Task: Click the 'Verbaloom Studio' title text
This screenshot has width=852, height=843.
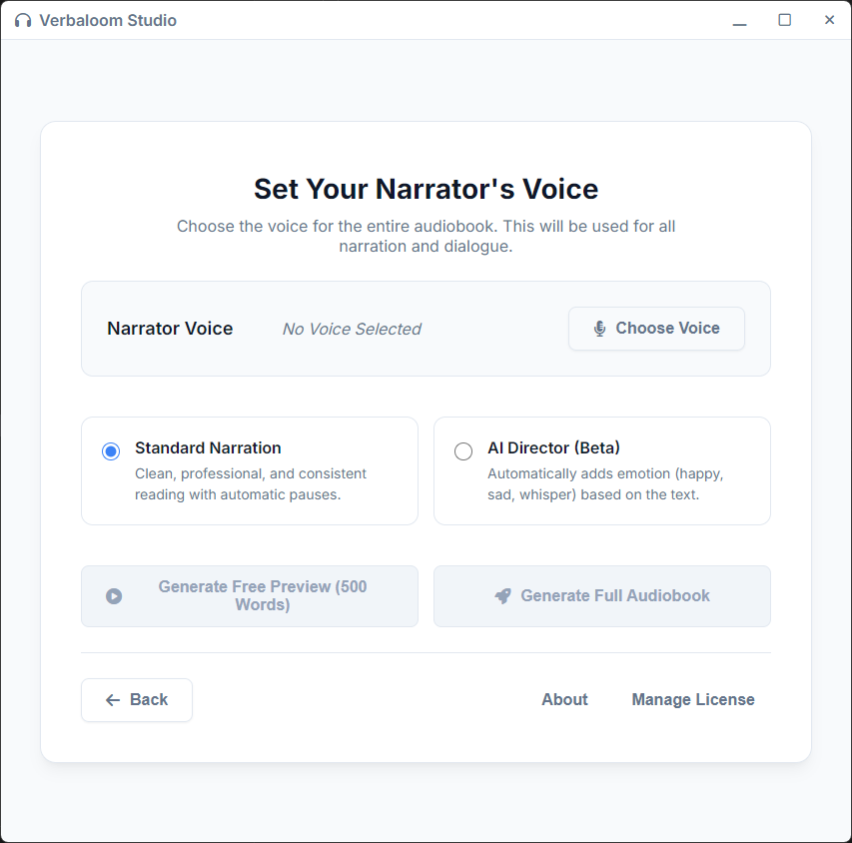Action: coord(108,21)
